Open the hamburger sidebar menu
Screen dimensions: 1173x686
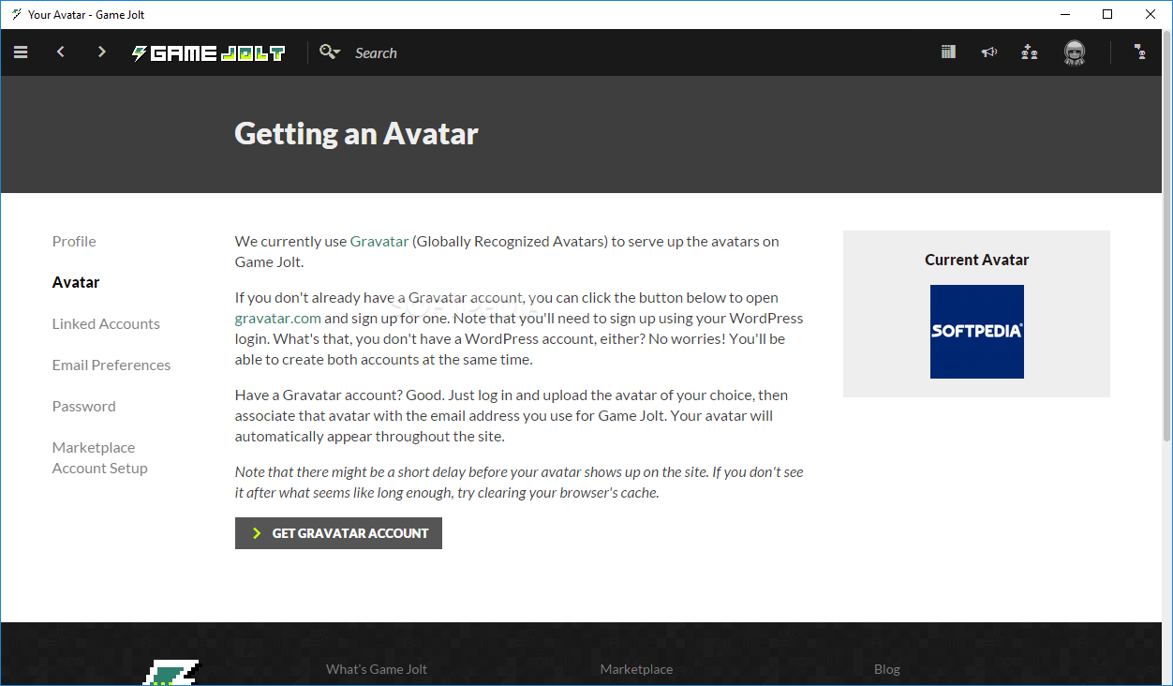click(21, 52)
